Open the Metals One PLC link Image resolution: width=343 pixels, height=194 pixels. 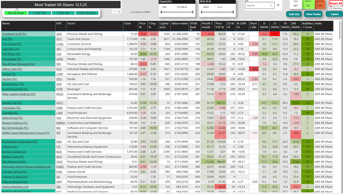coord(12,103)
